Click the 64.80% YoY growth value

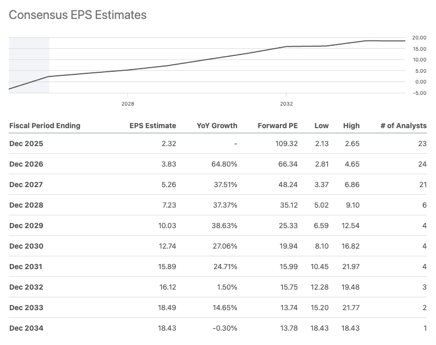pyautogui.click(x=225, y=164)
